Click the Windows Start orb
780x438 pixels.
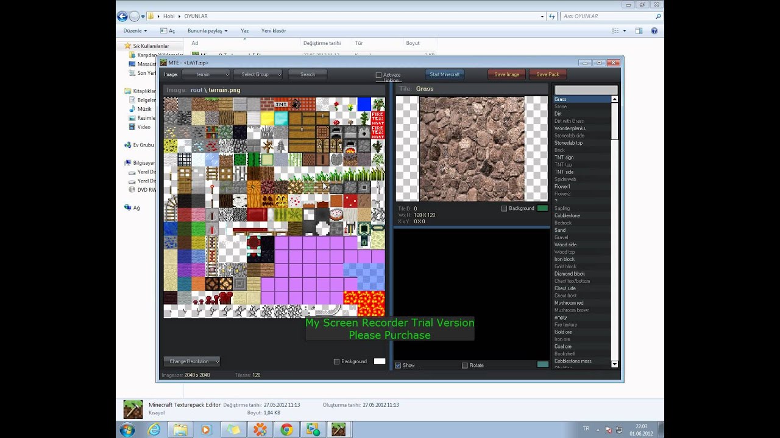(x=127, y=430)
